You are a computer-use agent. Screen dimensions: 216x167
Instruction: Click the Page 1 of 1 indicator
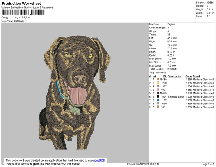coord(206,164)
